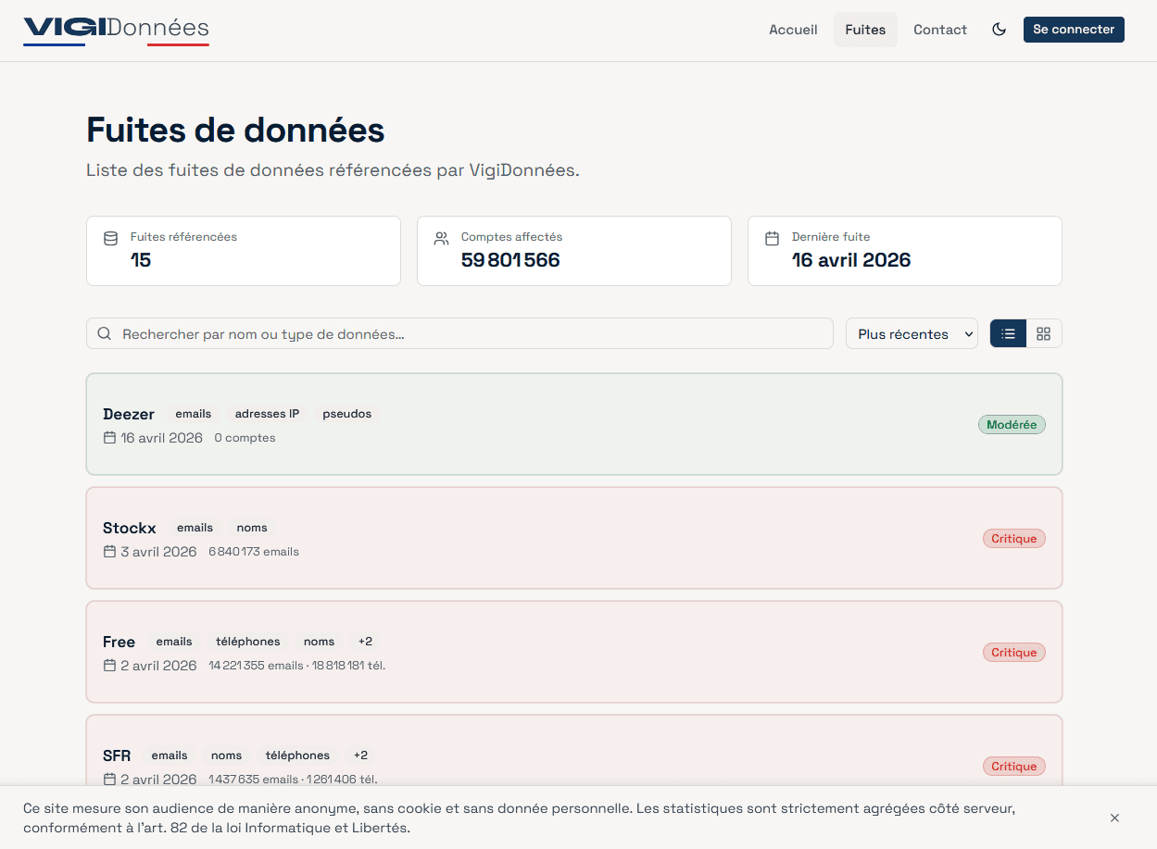Click the téléphones tag on Free
1157x849 pixels.
coord(248,642)
